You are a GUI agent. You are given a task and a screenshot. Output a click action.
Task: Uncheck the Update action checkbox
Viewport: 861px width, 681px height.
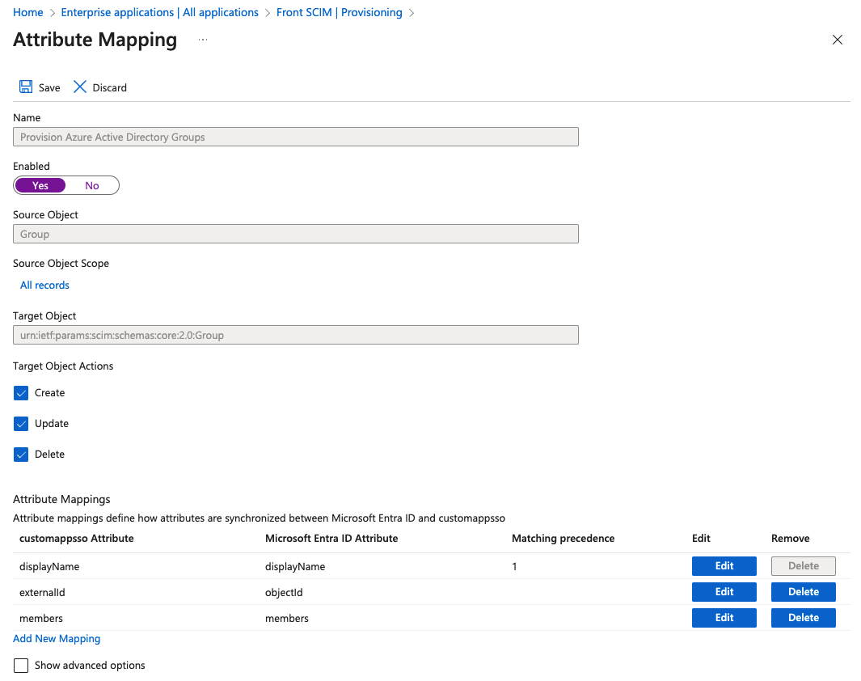pyautogui.click(x=21, y=424)
